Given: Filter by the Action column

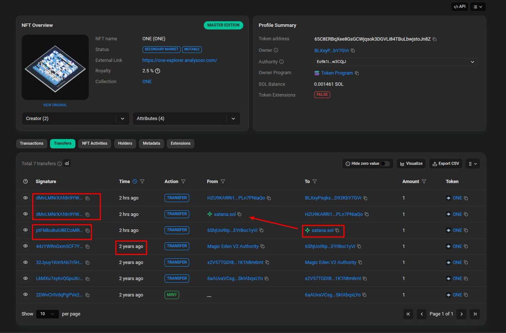Looking at the screenshot, I should point(183,182).
